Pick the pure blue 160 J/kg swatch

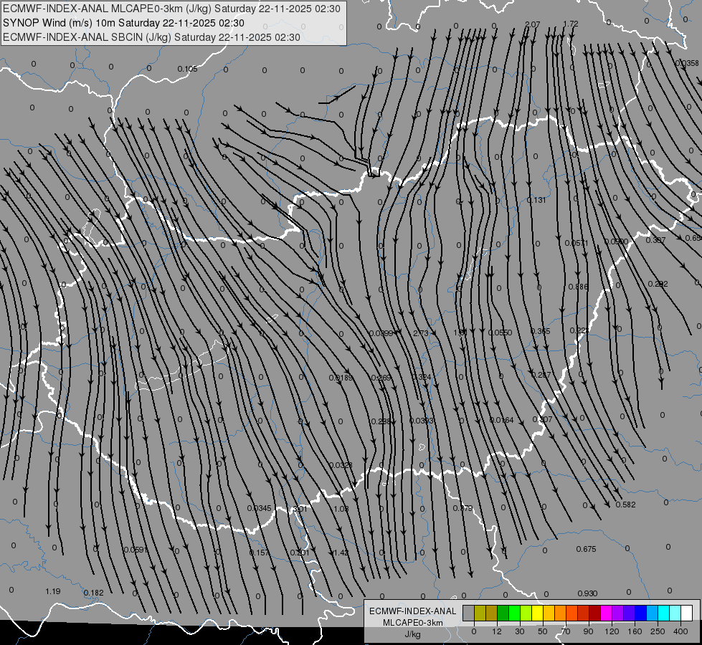click(x=640, y=613)
